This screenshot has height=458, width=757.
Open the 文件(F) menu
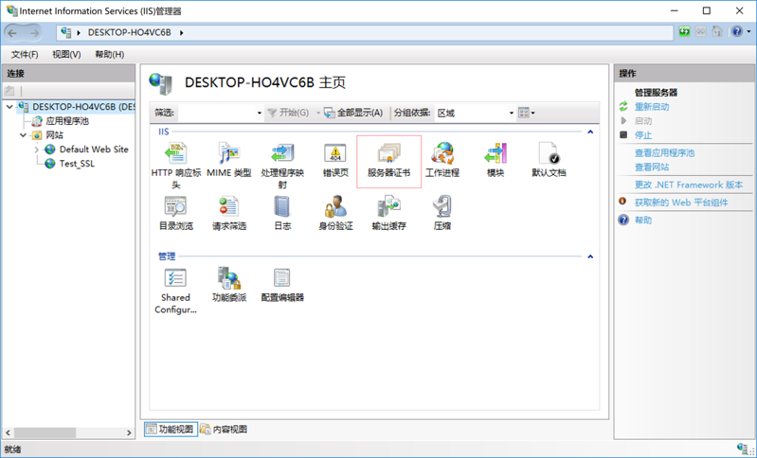[x=25, y=55]
